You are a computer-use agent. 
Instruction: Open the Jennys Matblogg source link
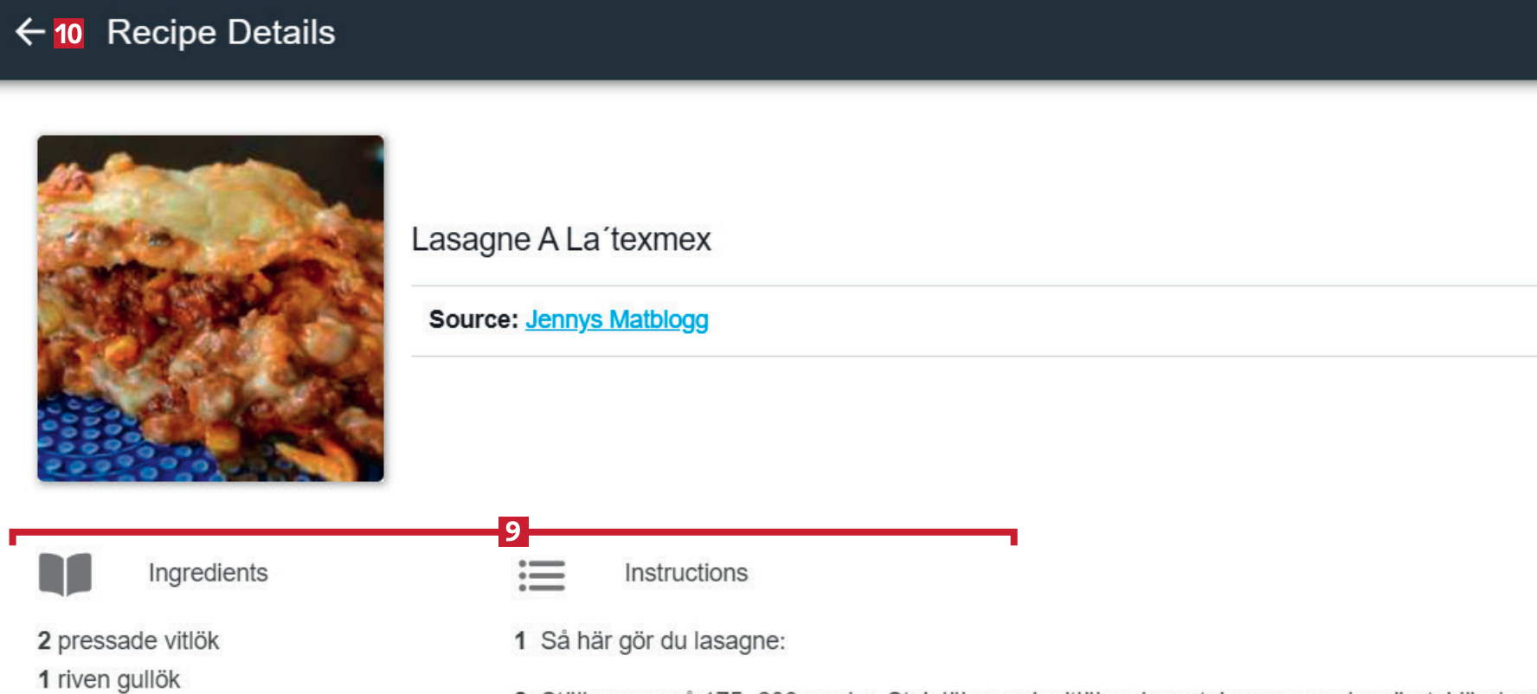click(616, 319)
